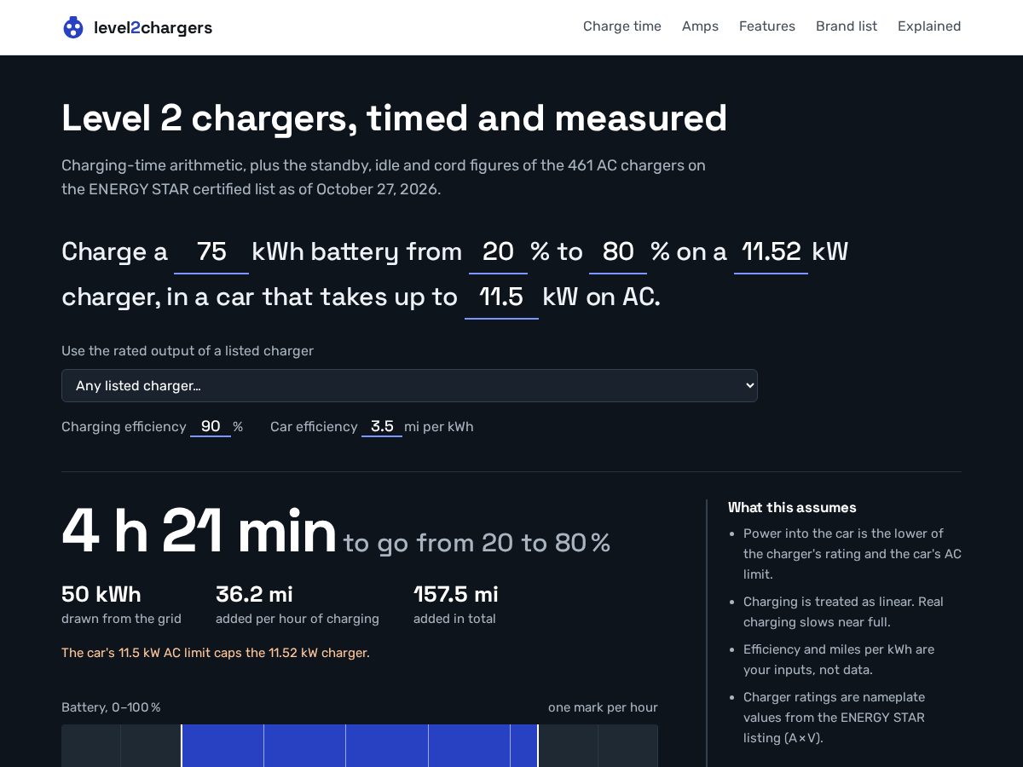The width and height of the screenshot is (1023, 767).
Task: Click the '50 kWh' drawn from grid value
Action: point(101,594)
